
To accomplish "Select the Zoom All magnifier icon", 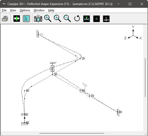I will pos(48,19).
